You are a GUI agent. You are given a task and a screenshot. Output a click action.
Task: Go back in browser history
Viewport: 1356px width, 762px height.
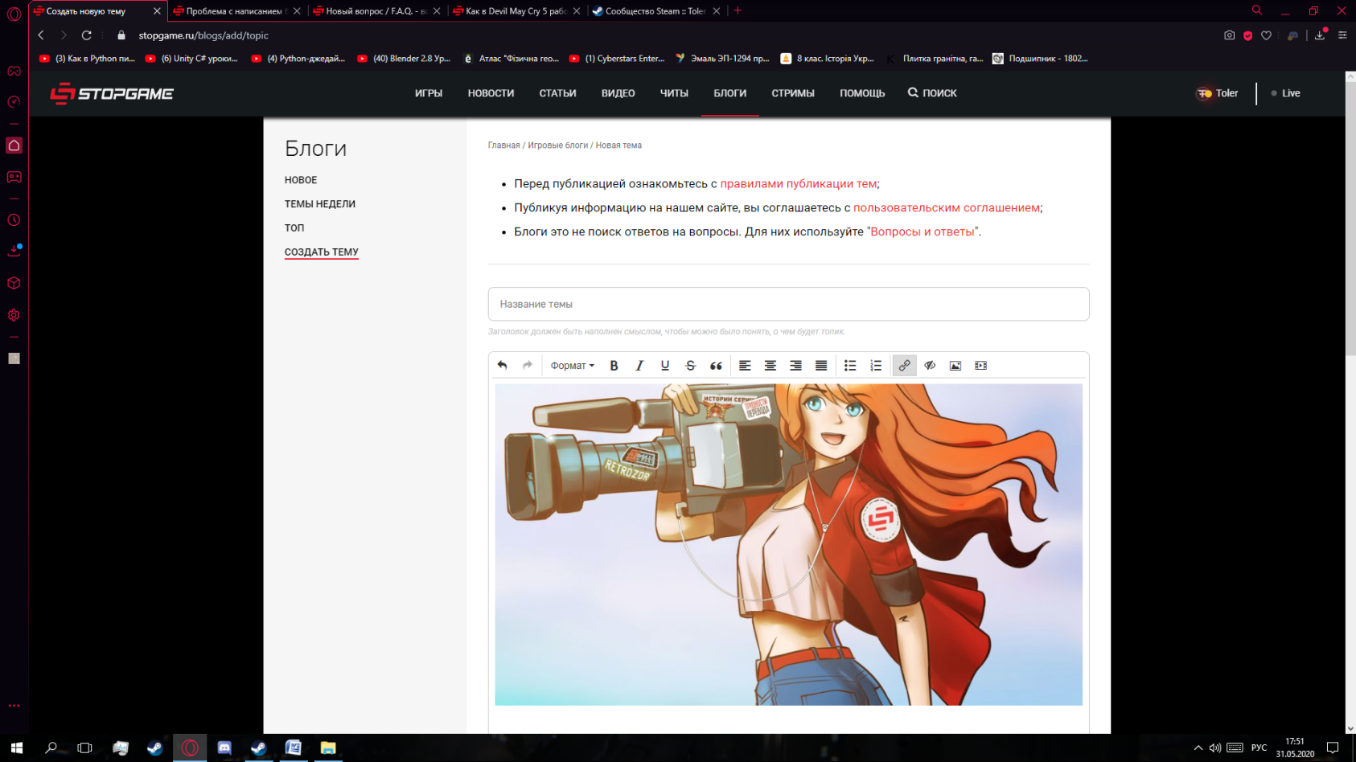click(41, 35)
